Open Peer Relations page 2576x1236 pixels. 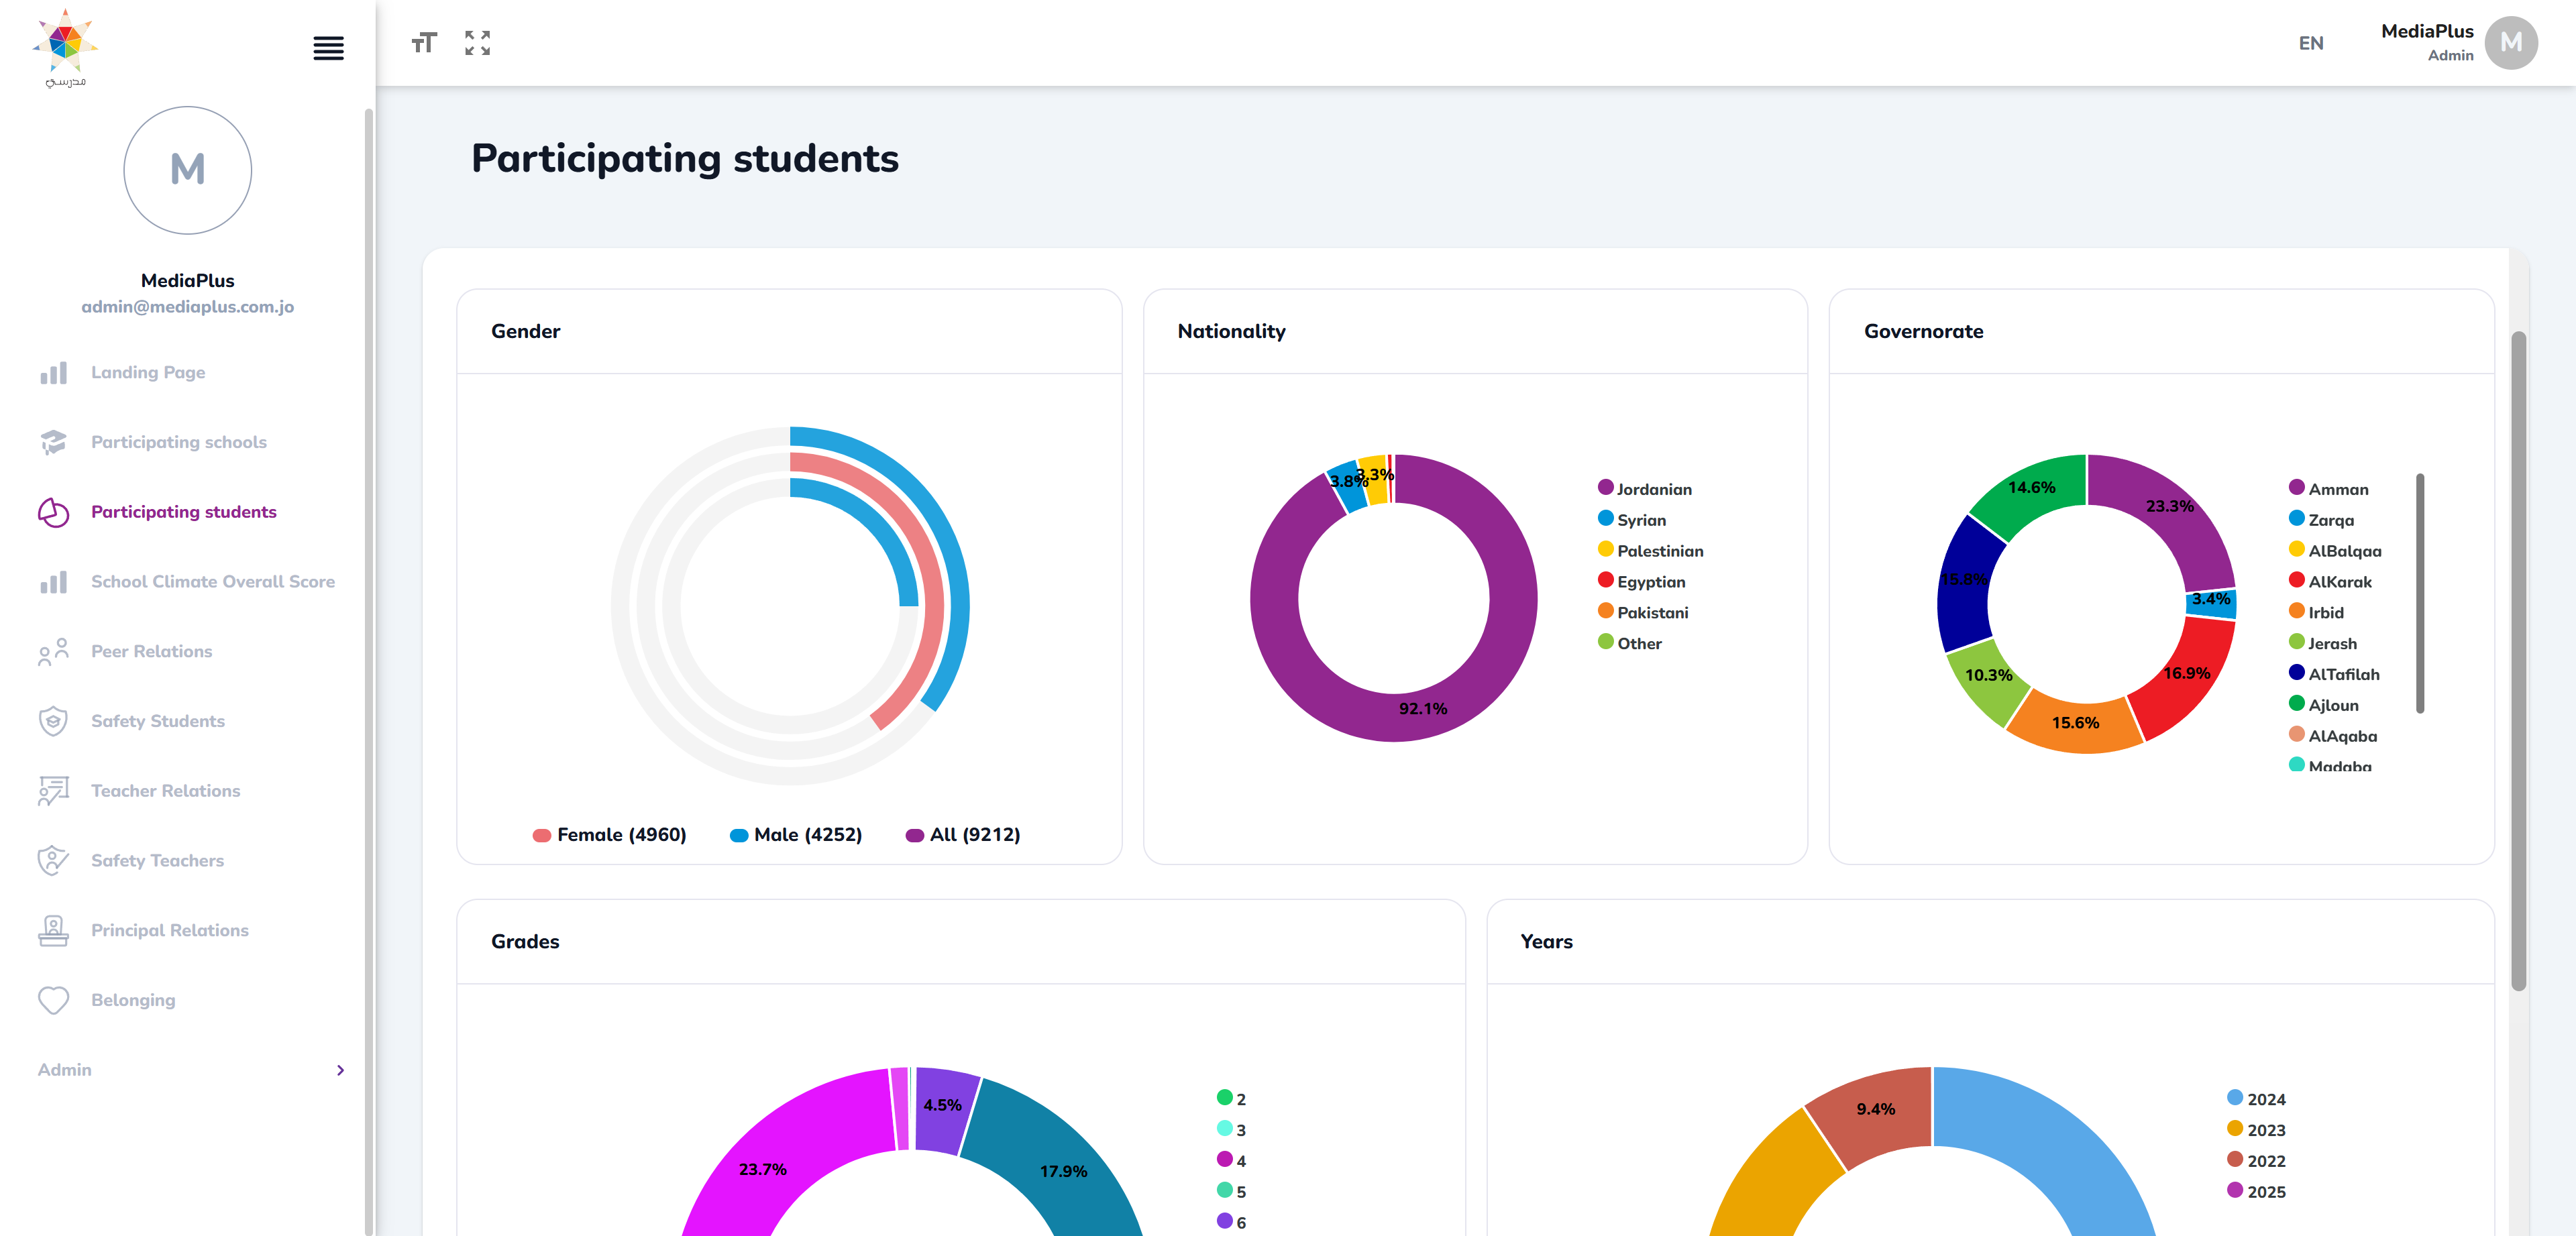pyautogui.click(x=152, y=651)
